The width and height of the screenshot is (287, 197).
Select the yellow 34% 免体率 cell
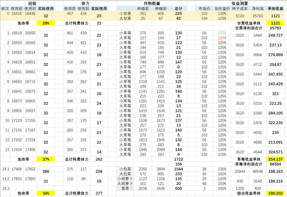pyautogui.click(x=46, y=193)
